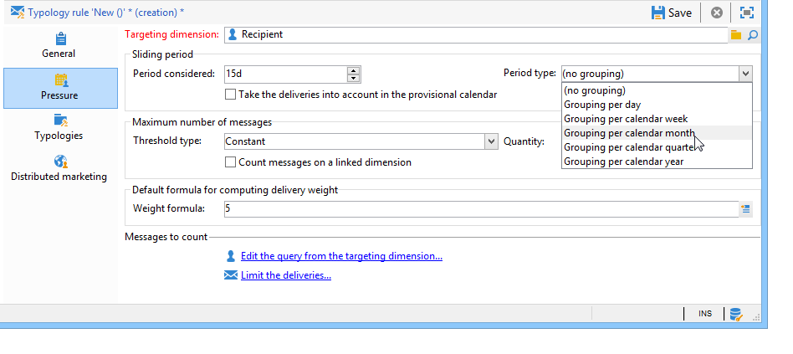Increase the period considered with up arrow

click(x=354, y=69)
